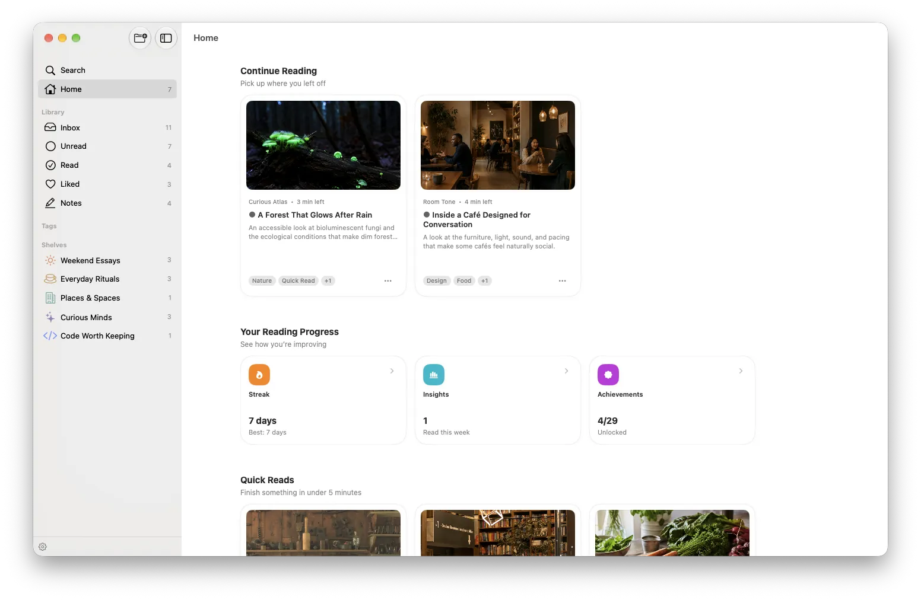Screen dimensions: 921x600
Task: Expand the Insights card chevron
Action: [566, 371]
